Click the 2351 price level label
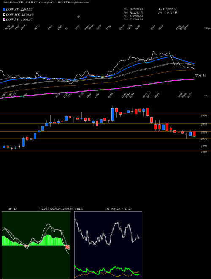Viewport: 211px width, 279px height. (204, 124)
